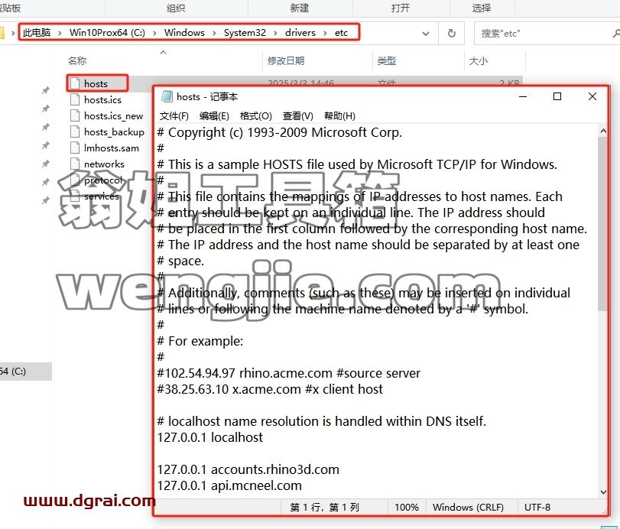Expand the chevron after Windows in path
The height and width of the screenshot is (529, 620).
214,33
